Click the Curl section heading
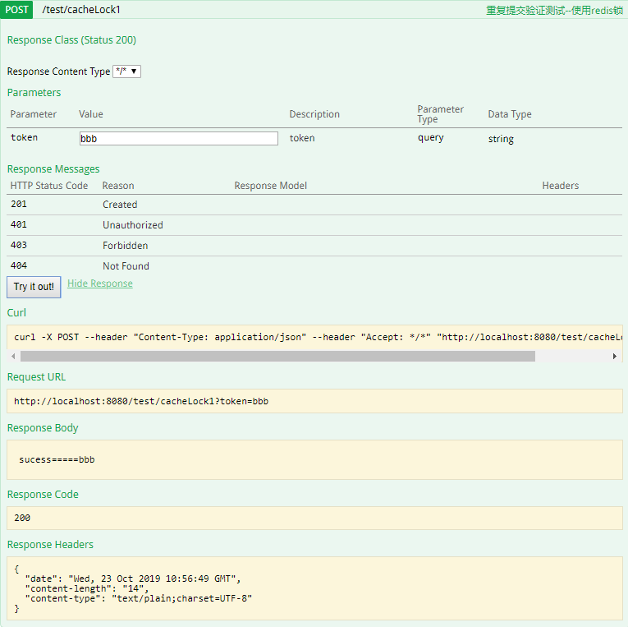Viewport: 628px width, 627px height. click(x=16, y=313)
